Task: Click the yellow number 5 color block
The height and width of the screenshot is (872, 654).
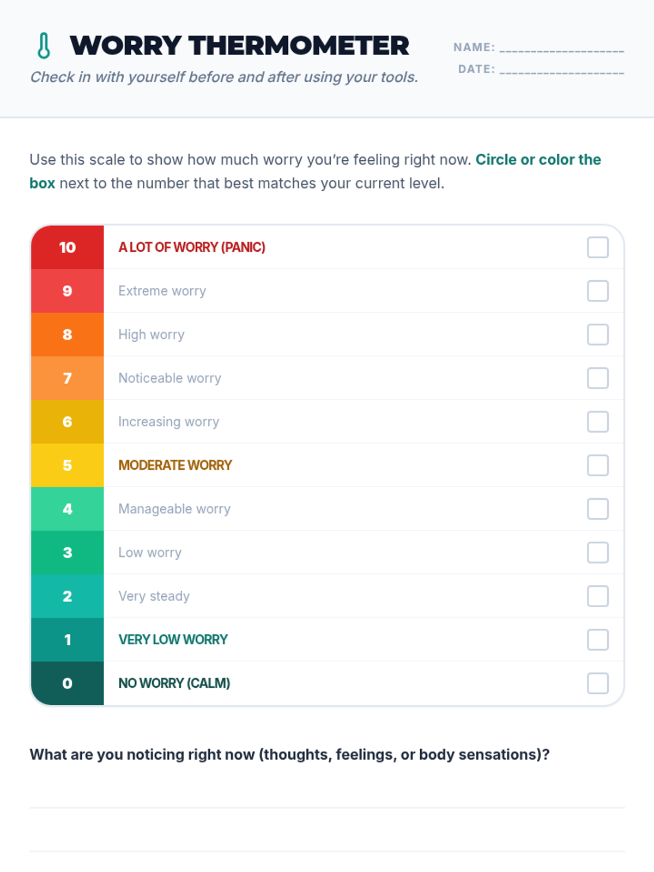Action: [67, 465]
